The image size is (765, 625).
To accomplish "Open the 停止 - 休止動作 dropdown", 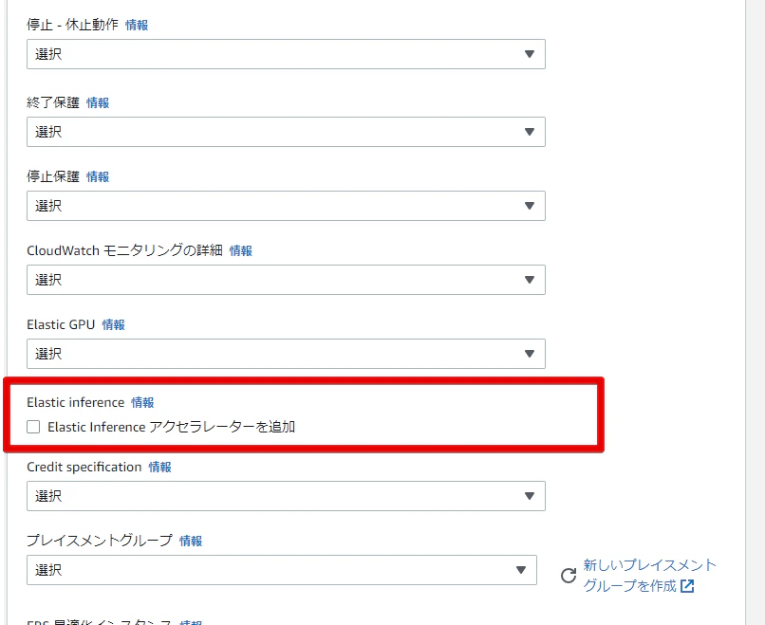I will pos(286,54).
